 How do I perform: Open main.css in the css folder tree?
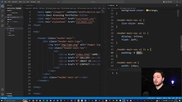point(12,28)
